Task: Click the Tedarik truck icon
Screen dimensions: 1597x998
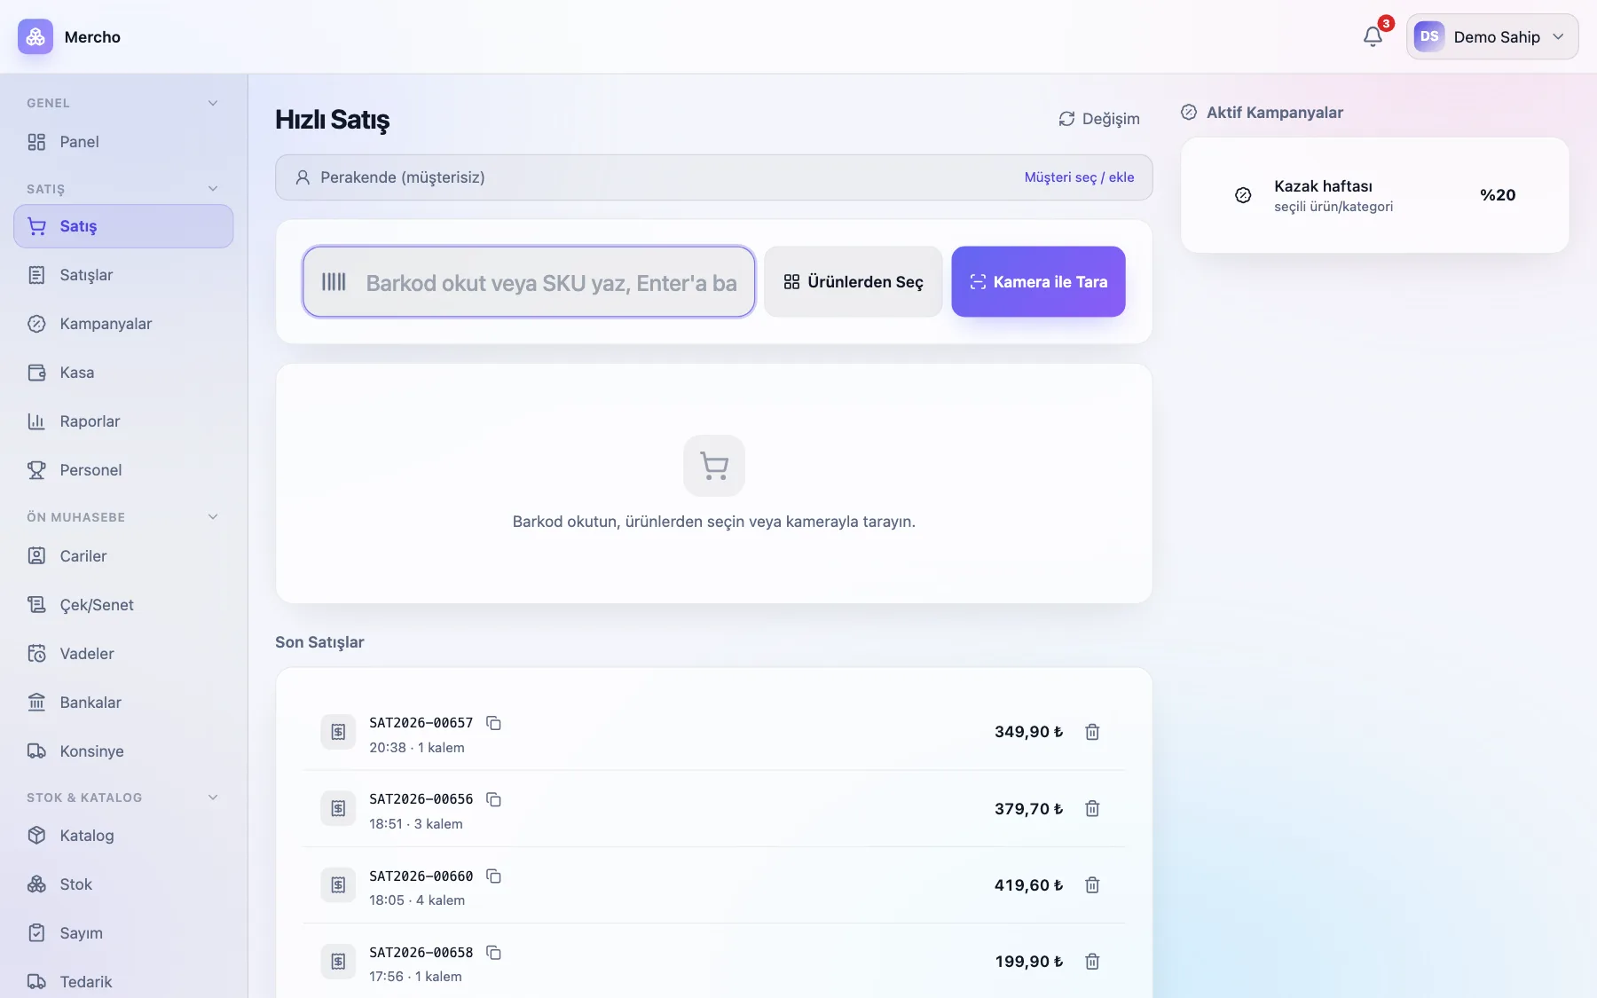Action: [36, 982]
